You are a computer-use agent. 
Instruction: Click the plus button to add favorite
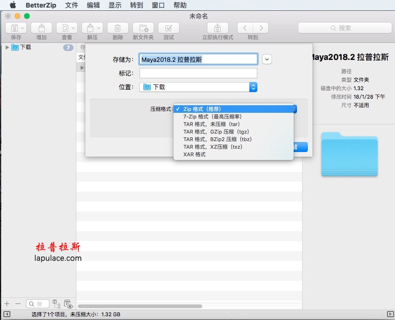coord(7,304)
